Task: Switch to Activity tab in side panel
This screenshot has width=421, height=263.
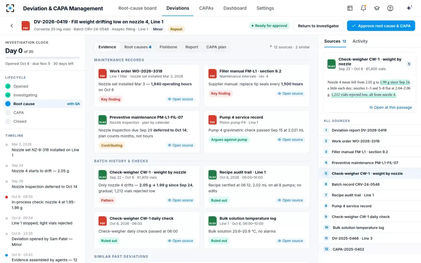Action: [x=360, y=41]
